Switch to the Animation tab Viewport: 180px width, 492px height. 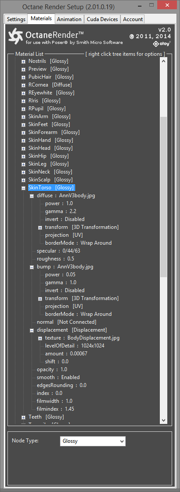pyautogui.click(x=69, y=19)
